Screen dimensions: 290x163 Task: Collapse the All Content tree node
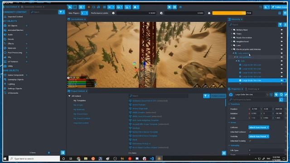(69, 96)
